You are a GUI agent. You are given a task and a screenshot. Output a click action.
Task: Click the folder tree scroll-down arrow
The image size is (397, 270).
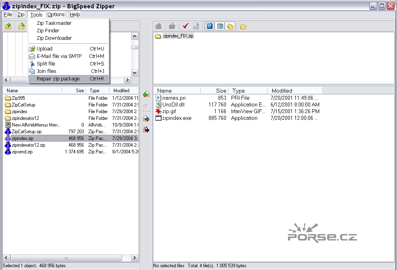click(135, 73)
